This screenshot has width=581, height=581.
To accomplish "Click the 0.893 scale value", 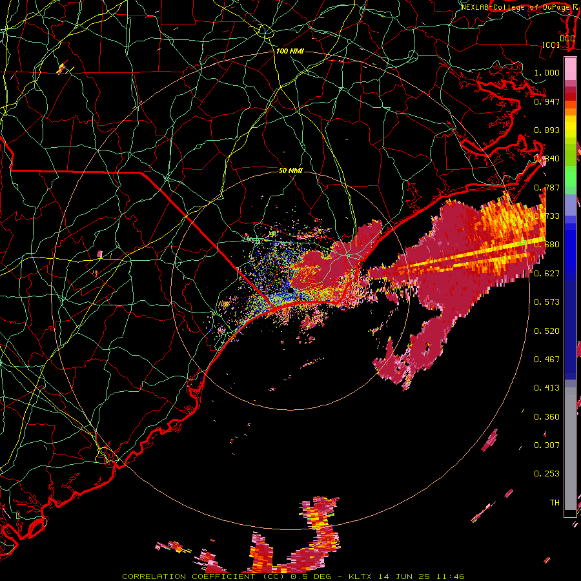I will [547, 130].
